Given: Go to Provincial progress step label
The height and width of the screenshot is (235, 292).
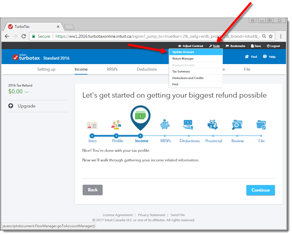Looking at the screenshot, I should coord(213,141).
